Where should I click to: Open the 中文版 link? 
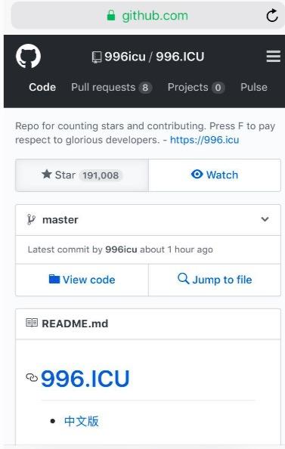pyautogui.click(x=82, y=421)
